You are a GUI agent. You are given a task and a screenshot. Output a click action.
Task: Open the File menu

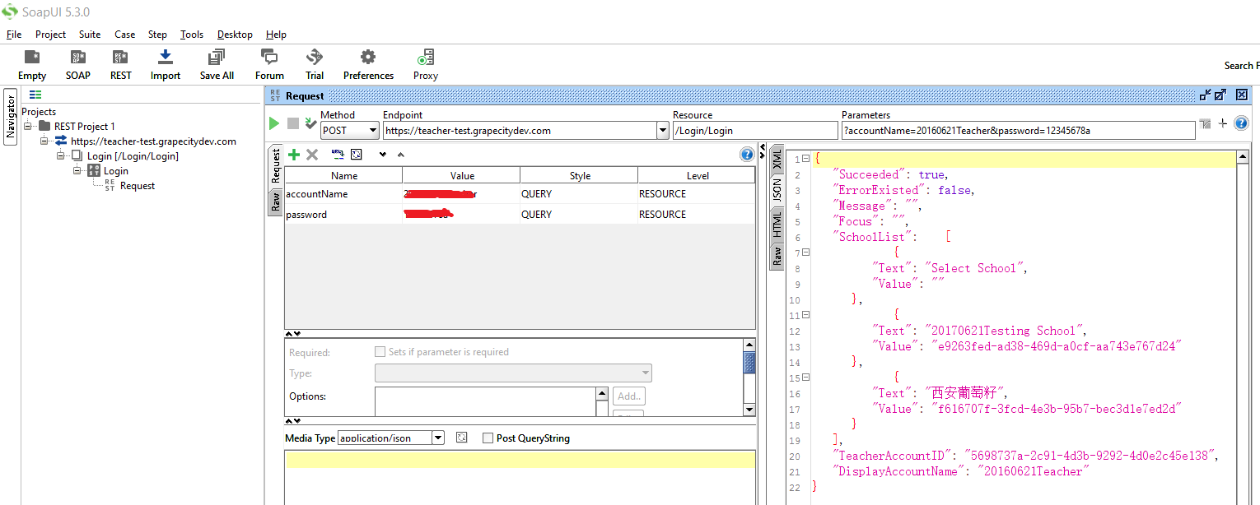14,35
